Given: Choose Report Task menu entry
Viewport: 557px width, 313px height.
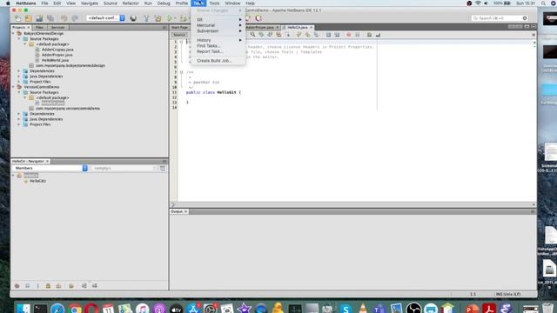Looking at the screenshot, I should click(218, 52).
